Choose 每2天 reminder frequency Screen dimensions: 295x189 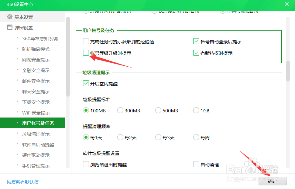click(120, 138)
